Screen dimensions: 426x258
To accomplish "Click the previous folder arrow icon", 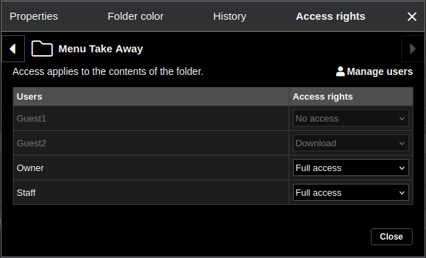I will click(13, 49).
